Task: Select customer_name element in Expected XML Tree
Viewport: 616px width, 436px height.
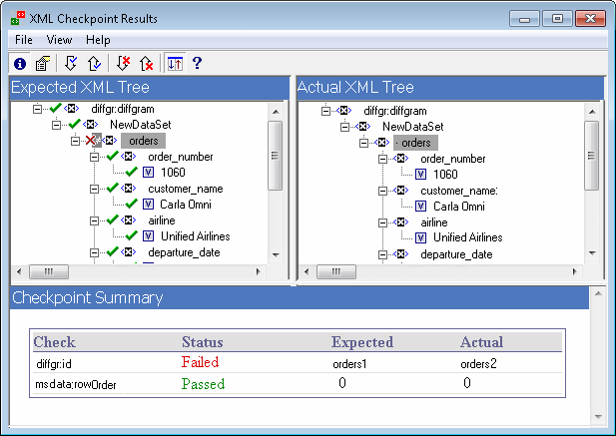Action: click(x=185, y=190)
